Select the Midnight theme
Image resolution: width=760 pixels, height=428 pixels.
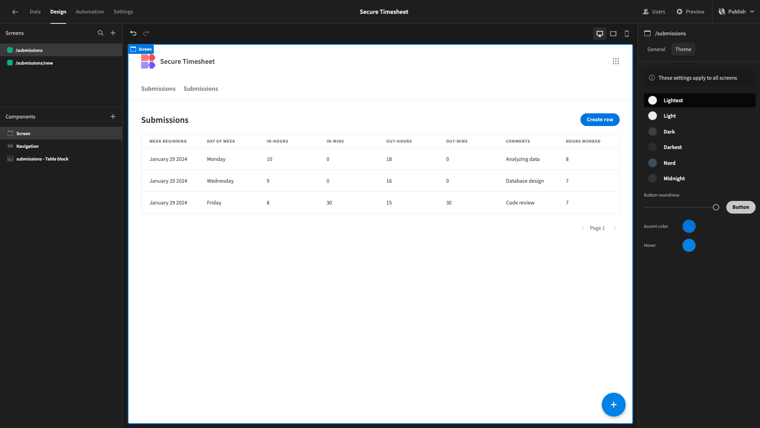tap(700, 178)
